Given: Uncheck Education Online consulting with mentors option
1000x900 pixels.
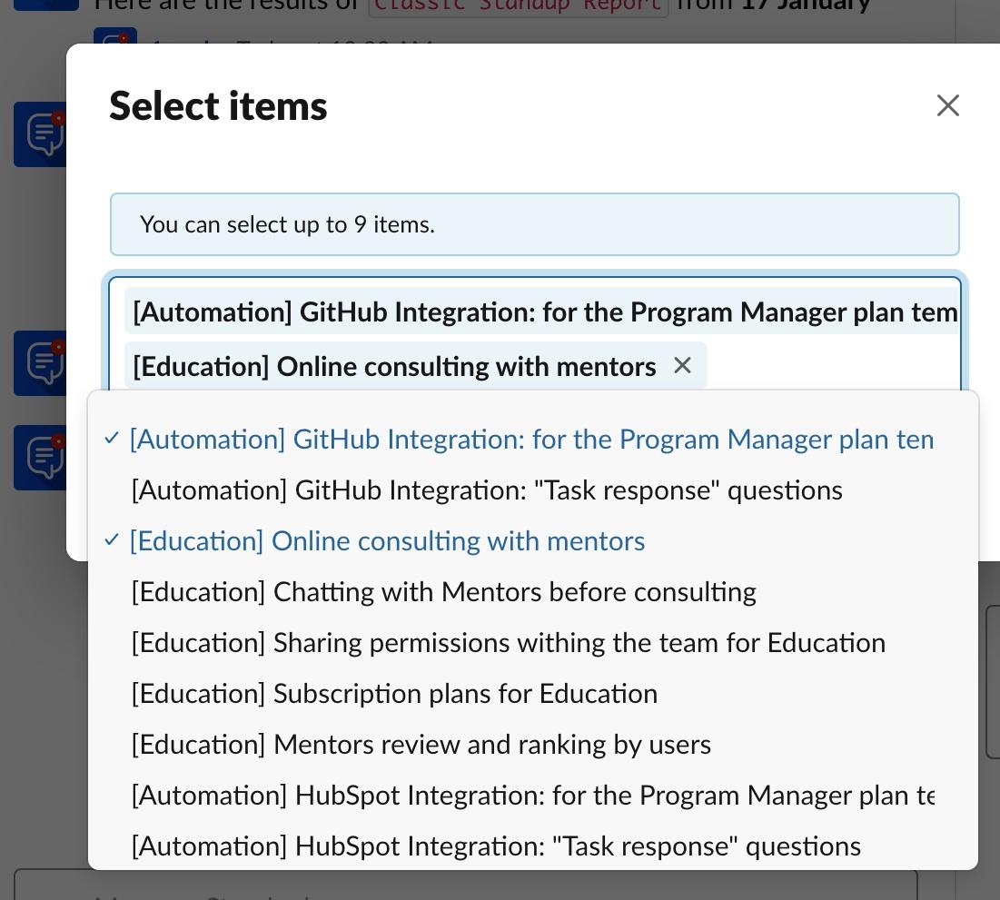Looking at the screenshot, I should tap(532, 541).
